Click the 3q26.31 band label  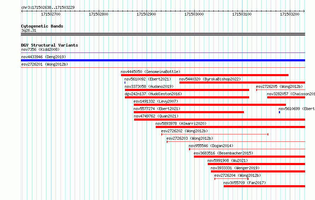(x=29, y=30)
